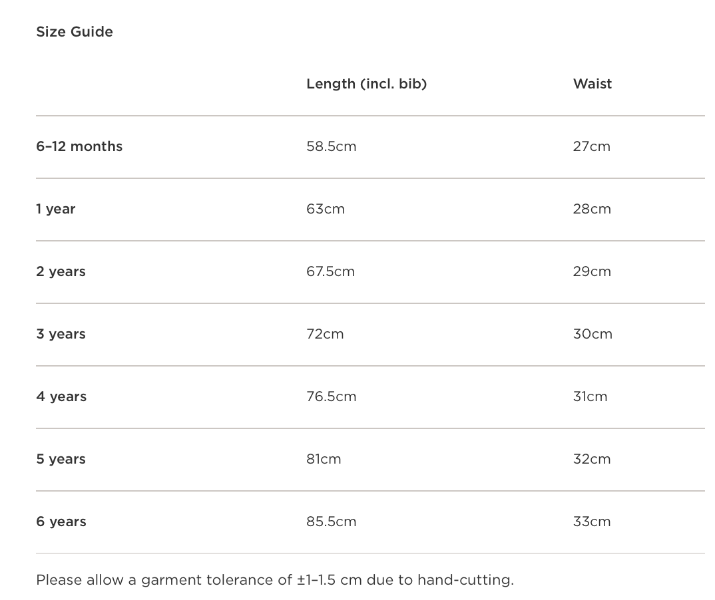Viewport: 715px width, 600px height.
Task: Click the 85.5cm length value
Action: 331,522
